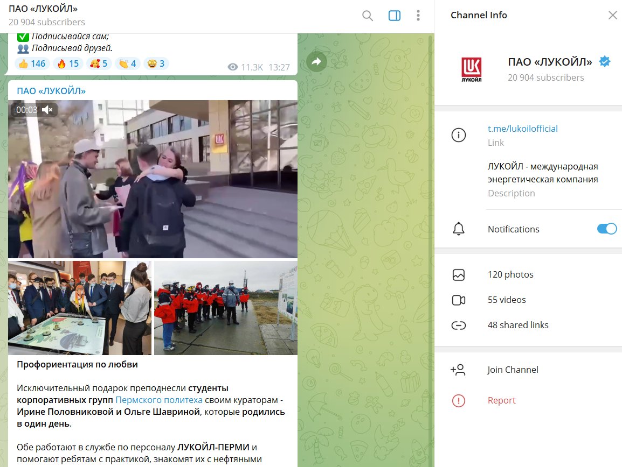
Task: Click the add-person icon for Join Channel
Action: coord(459,370)
